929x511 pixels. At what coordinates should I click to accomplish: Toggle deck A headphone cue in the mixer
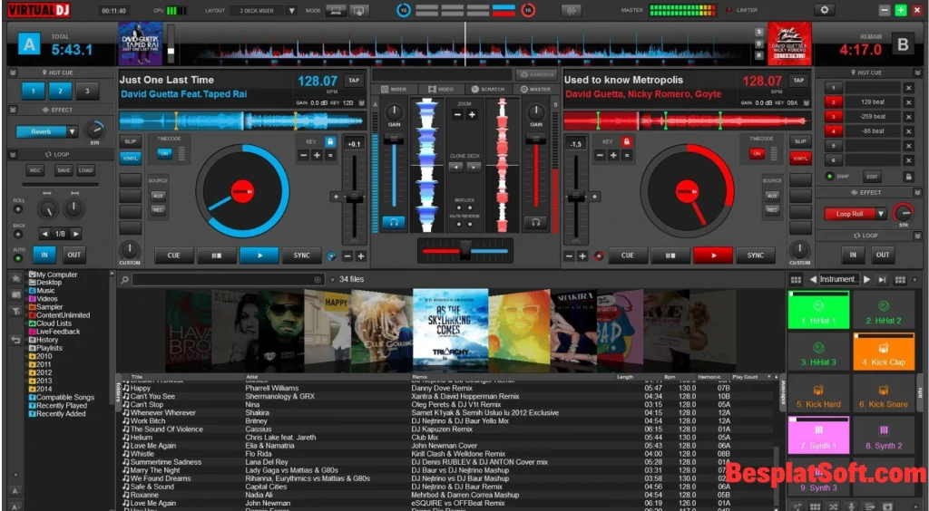[x=394, y=222]
